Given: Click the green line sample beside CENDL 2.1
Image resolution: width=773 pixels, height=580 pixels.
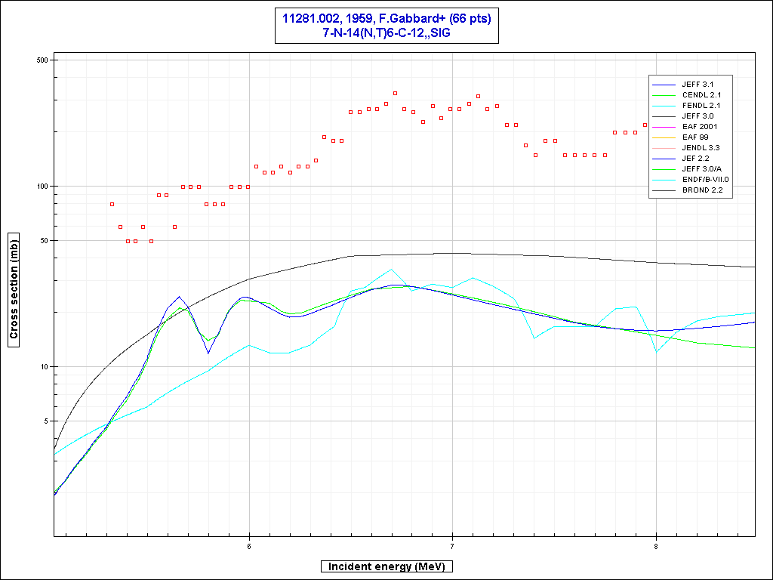Looking at the screenshot, I should [665, 95].
